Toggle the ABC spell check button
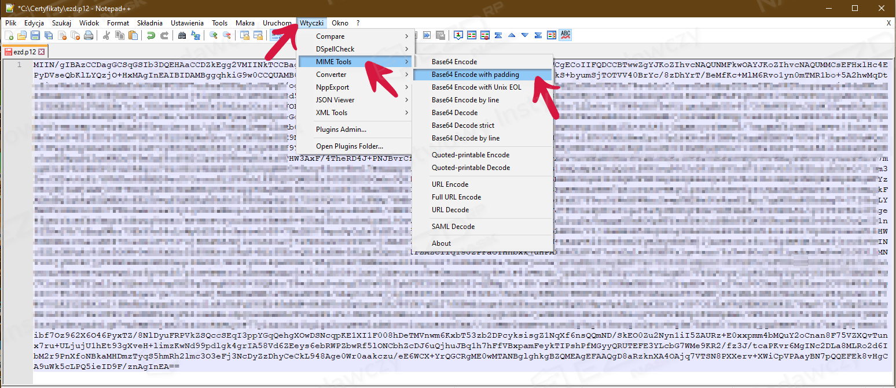The width and height of the screenshot is (896, 388). click(x=565, y=35)
